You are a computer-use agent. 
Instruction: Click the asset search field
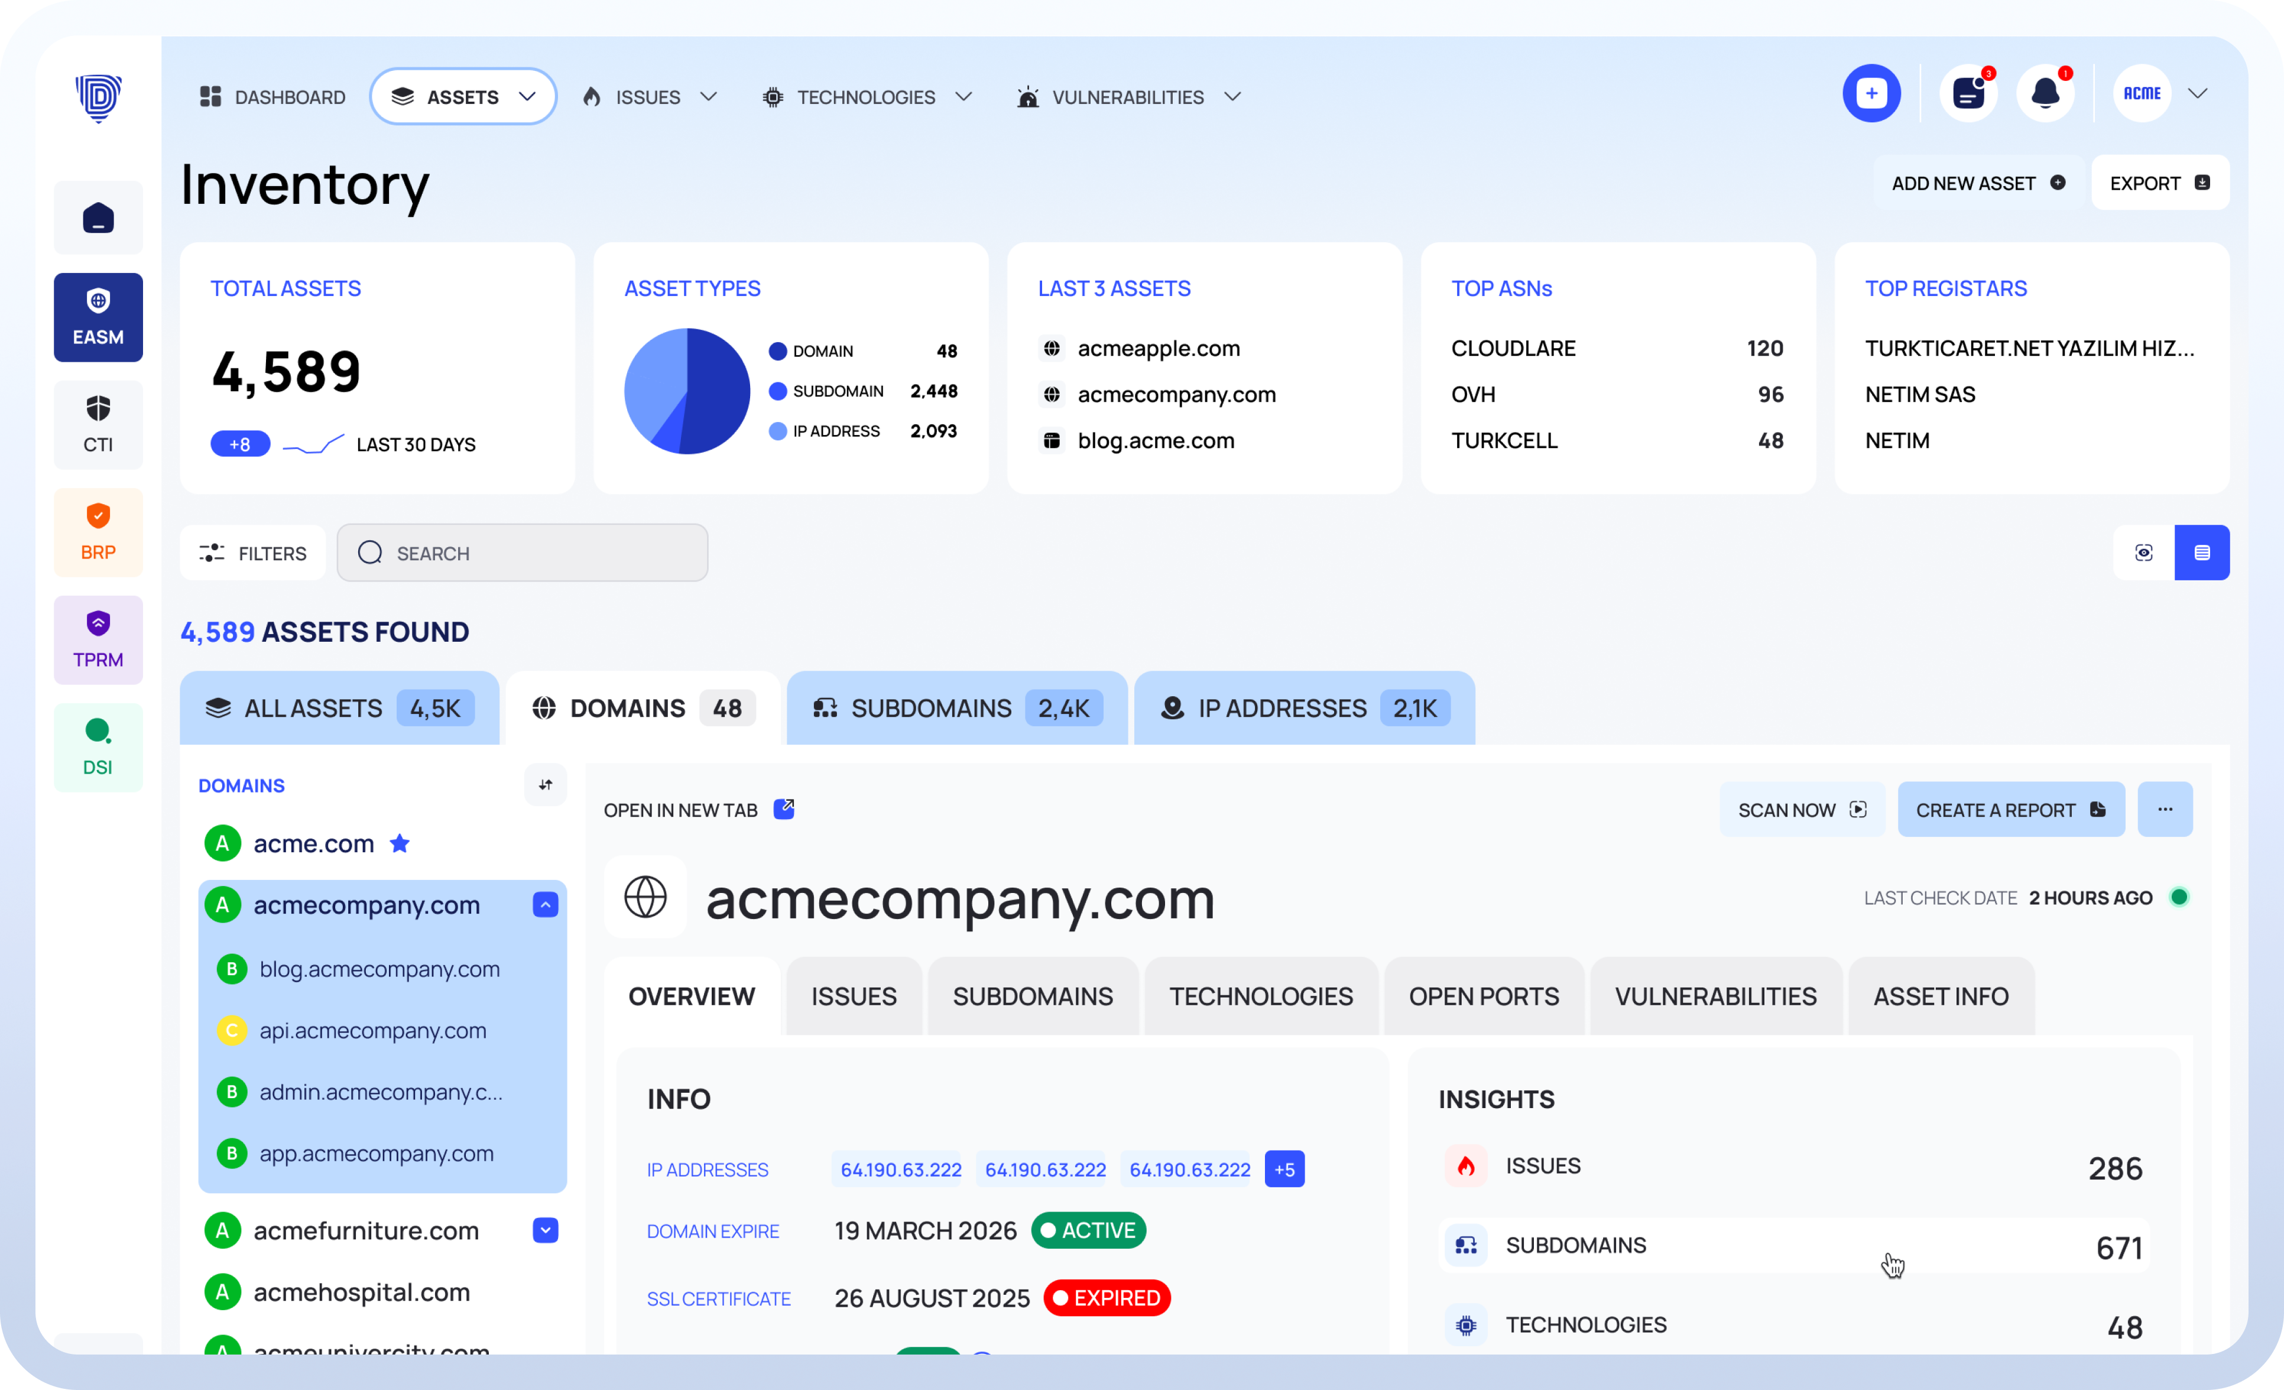point(523,553)
